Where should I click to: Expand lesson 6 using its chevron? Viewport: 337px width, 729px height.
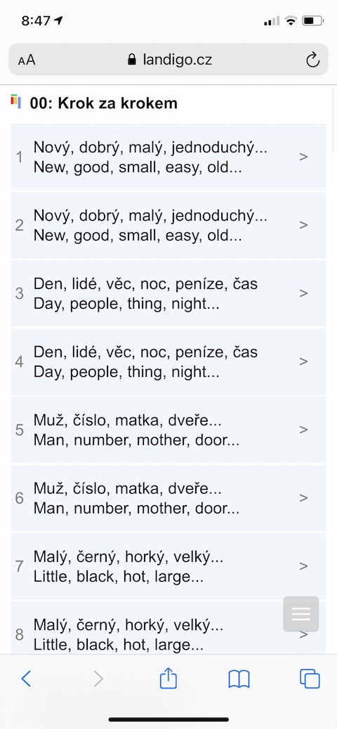(303, 498)
